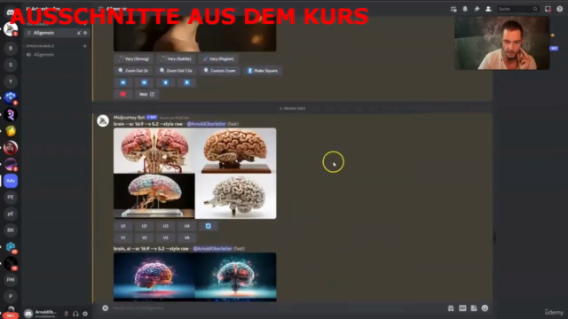This screenshot has width=568, height=319.
Task: Pan down with the down arrow button
Action: pyautogui.click(x=187, y=82)
